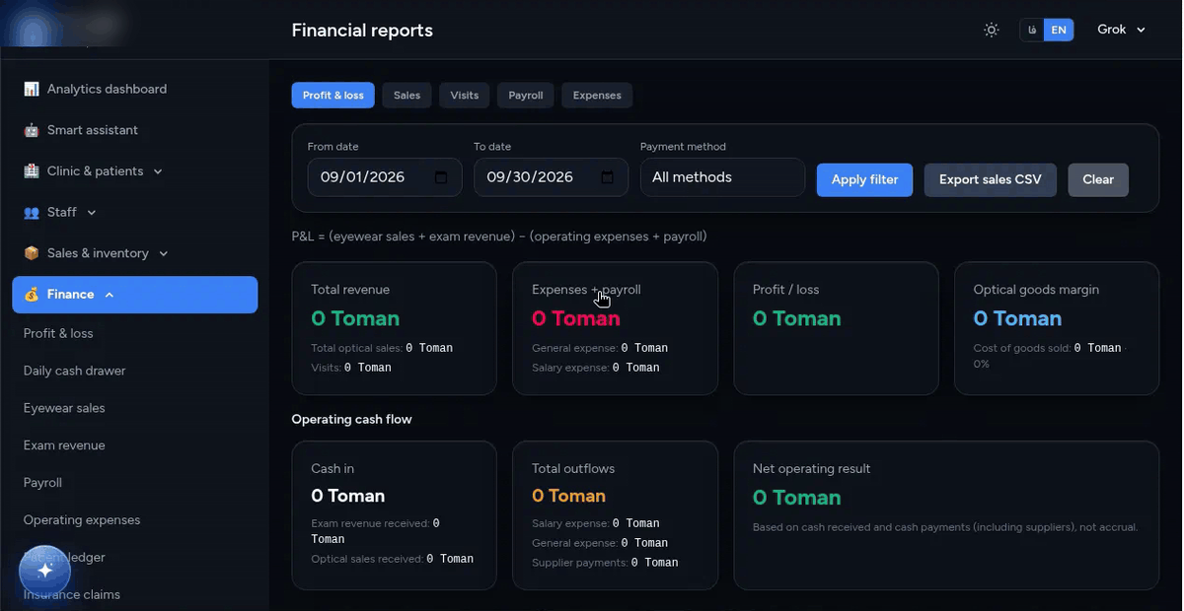Click the Total revenue 0 Toman value
The image size is (1184, 611).
(x=355, y=318)
